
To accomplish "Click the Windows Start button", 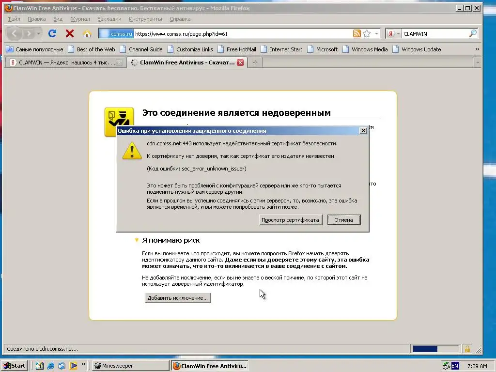I will pos(14,366).
